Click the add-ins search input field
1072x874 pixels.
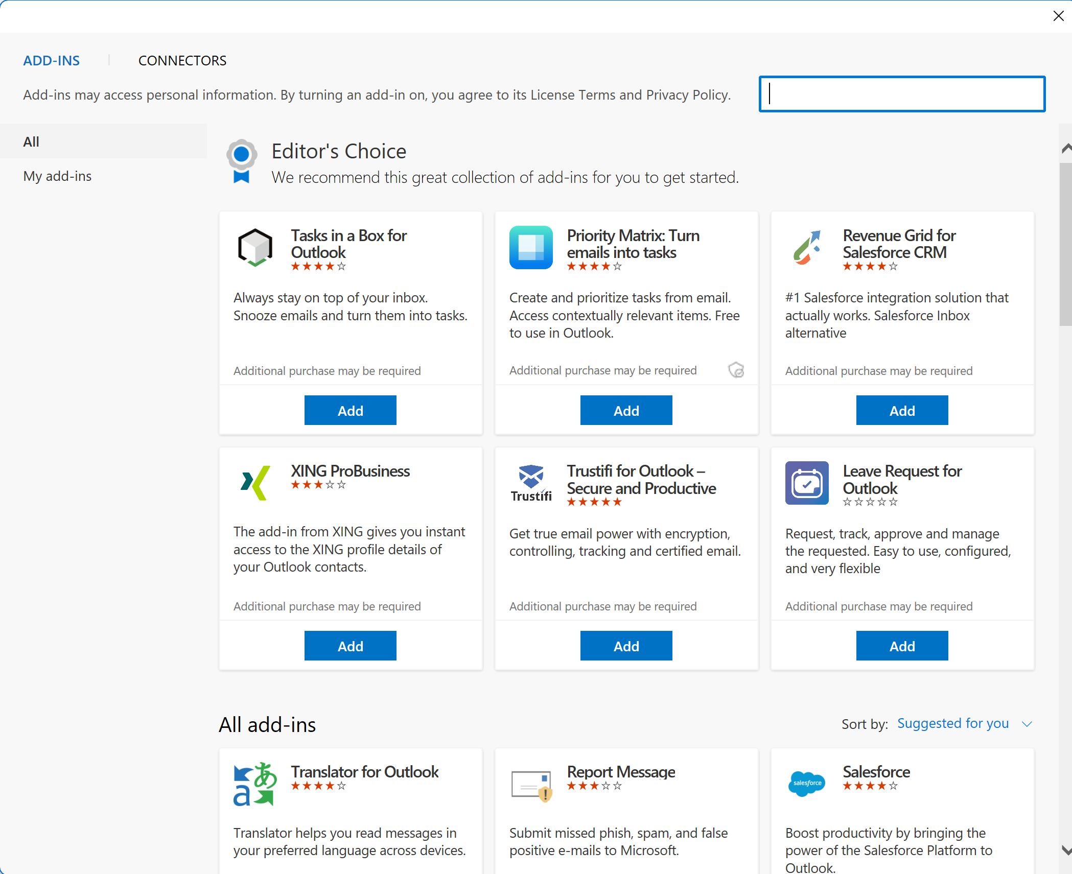(902, 94)
